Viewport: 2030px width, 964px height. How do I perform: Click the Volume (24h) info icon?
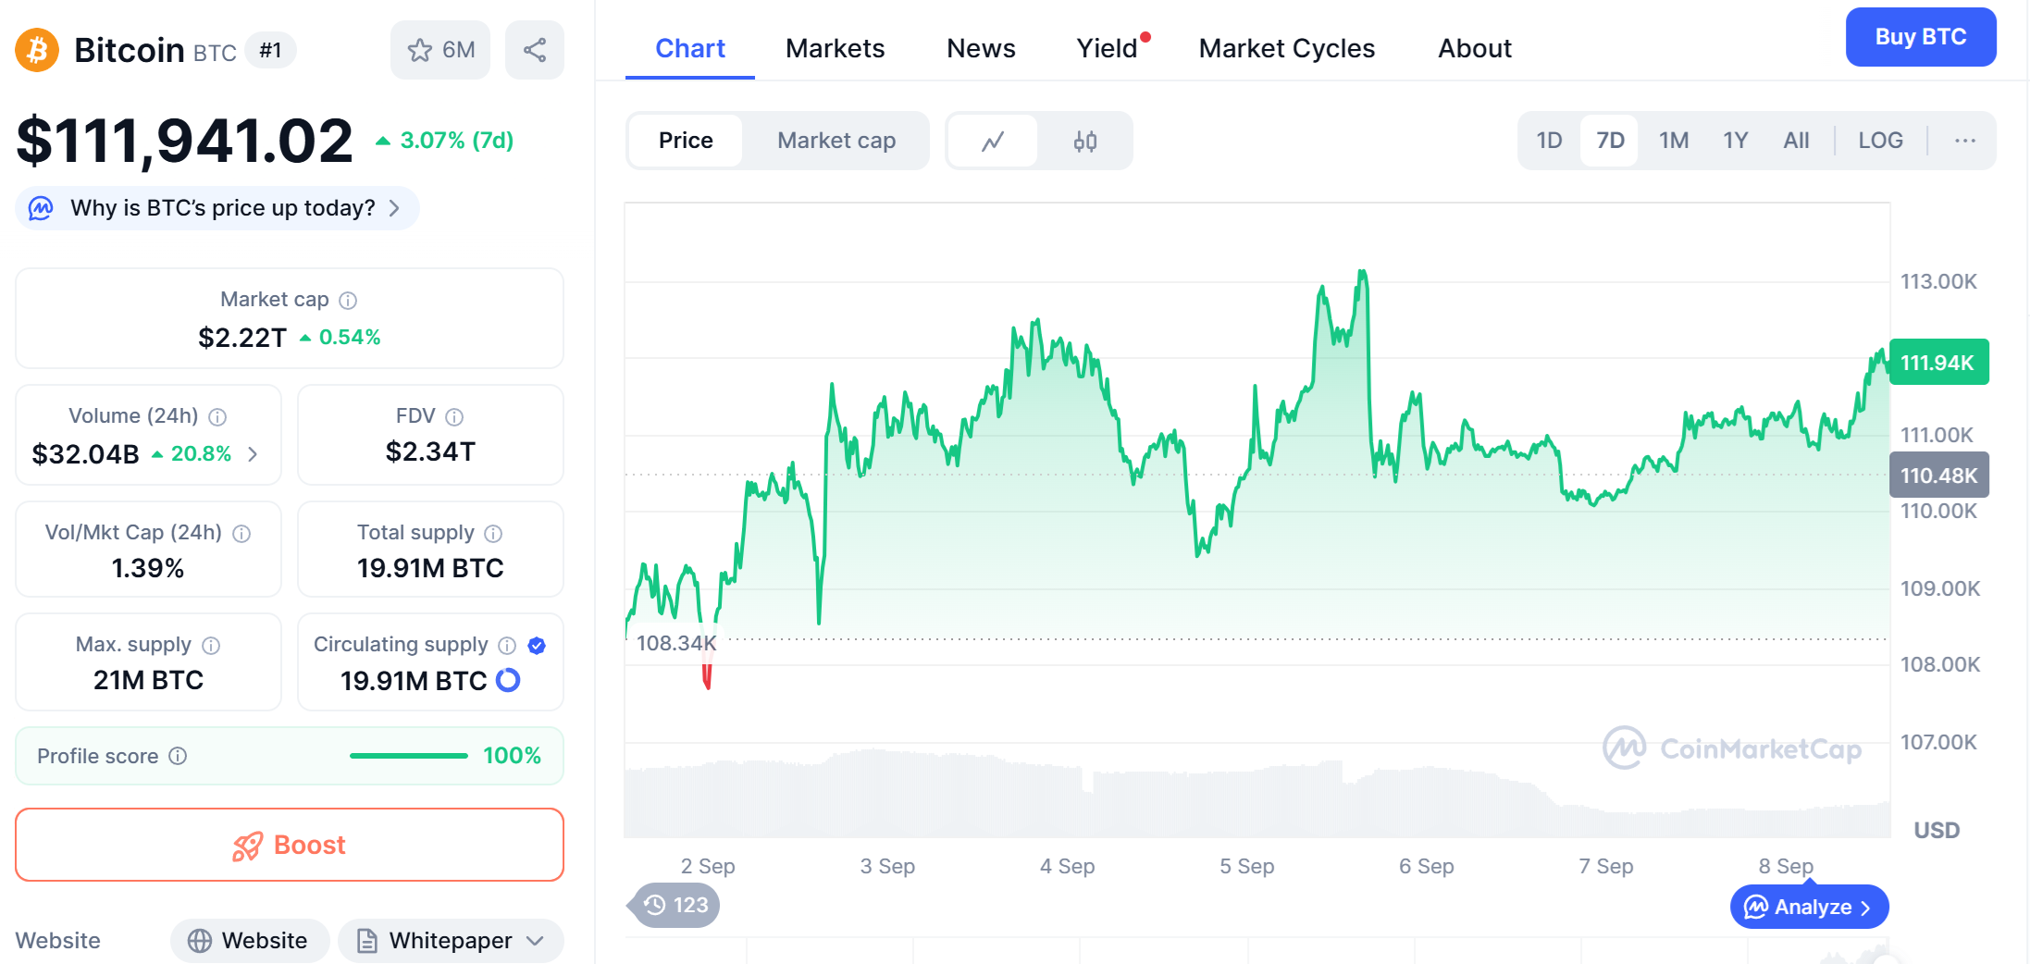point(217,417)
